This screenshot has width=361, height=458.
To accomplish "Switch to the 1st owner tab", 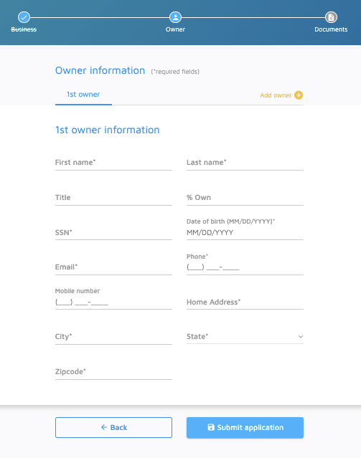I will [83, 95].
